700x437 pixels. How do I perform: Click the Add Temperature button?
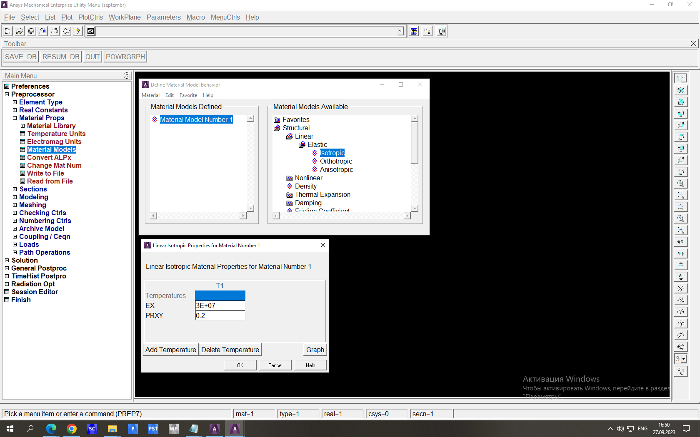click(x=171, y=350)
